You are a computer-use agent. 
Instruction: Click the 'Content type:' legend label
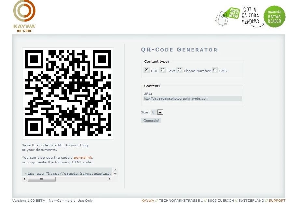(156, 62)
